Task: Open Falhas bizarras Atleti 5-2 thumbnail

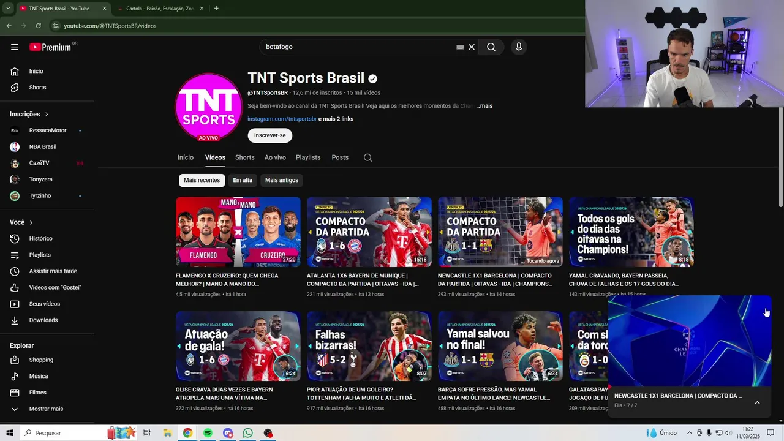Action: click(x=369, y=346)
